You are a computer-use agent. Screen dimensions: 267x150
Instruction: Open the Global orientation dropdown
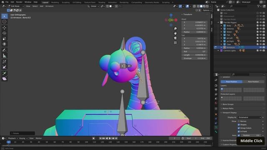93,6
